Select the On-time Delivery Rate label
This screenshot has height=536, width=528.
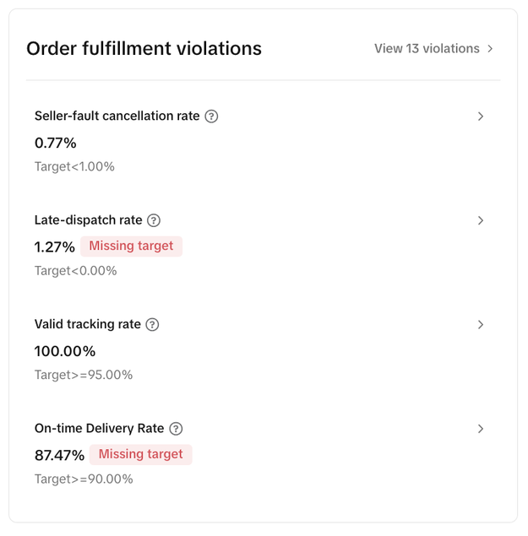tap(99, 429)
